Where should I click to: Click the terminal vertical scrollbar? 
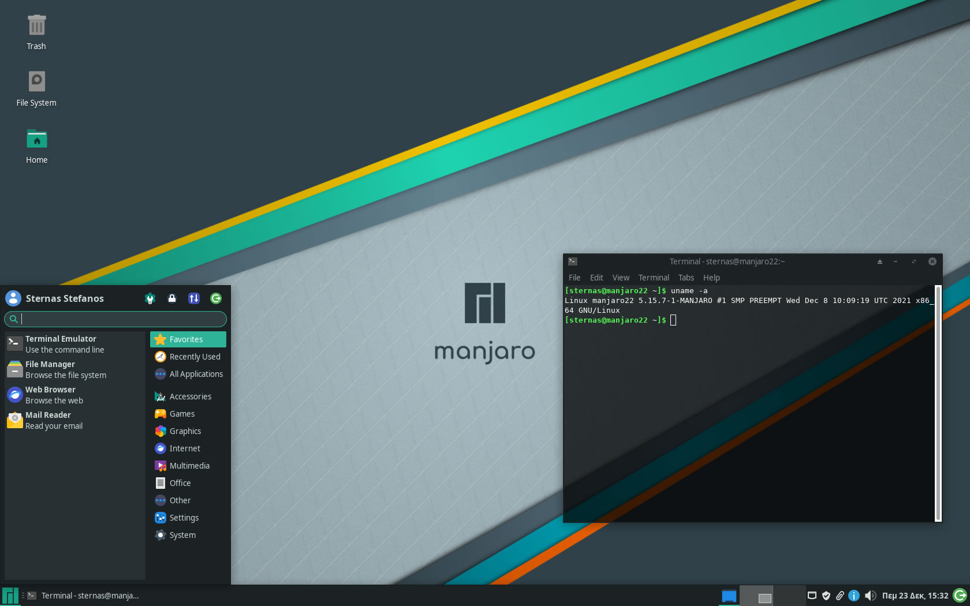click(x=938, y=403)
